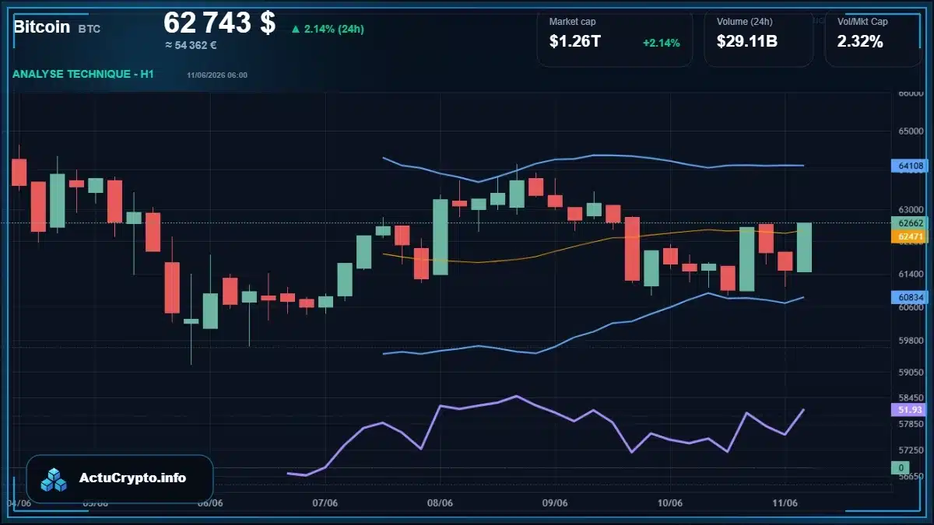
Task: Click the green up-arrow beside 2.14% (24h)
Action: coord(296,30)
